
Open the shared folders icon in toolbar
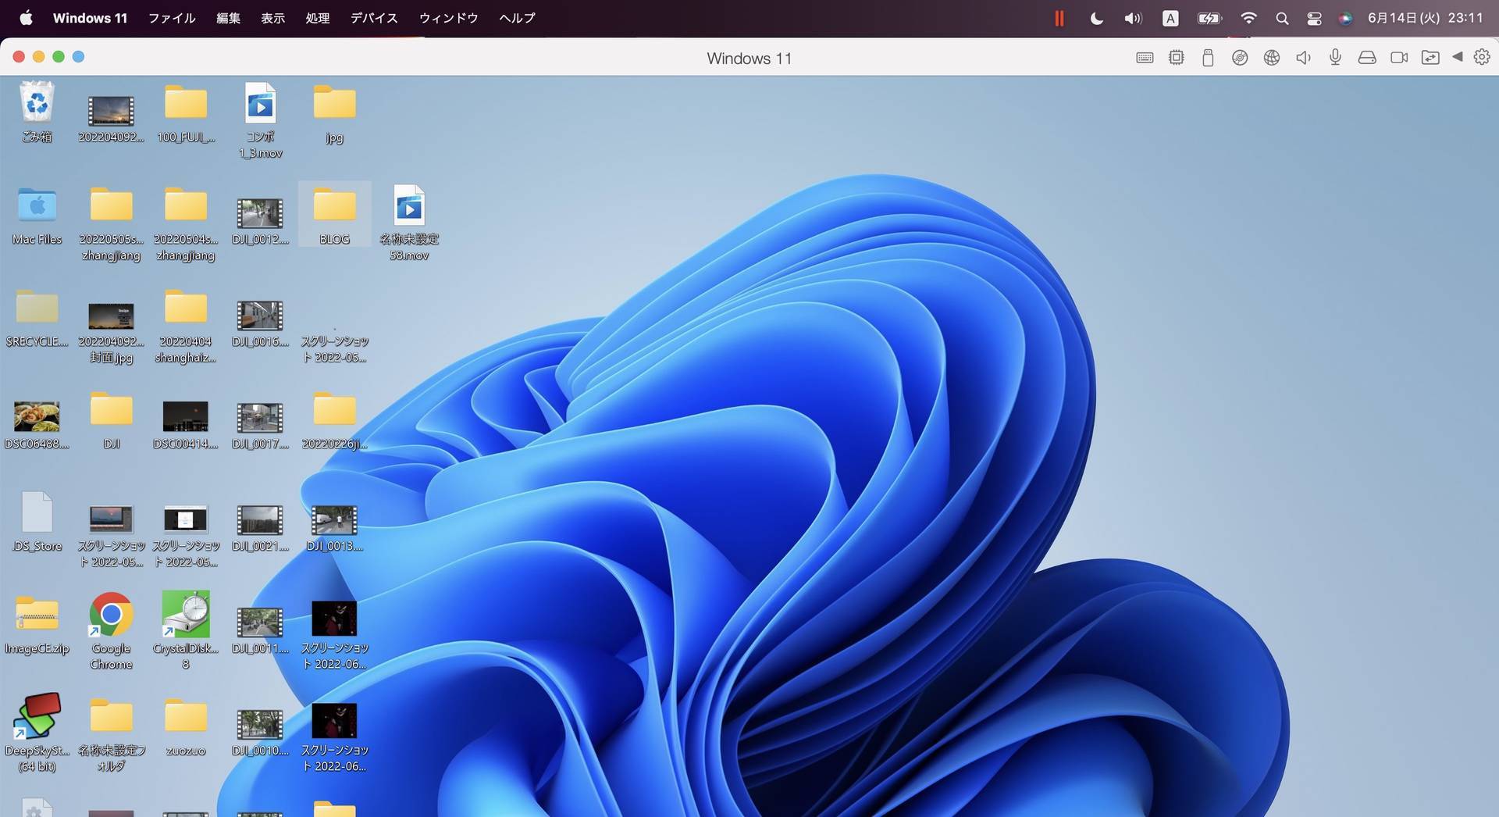coord(1430,57)
